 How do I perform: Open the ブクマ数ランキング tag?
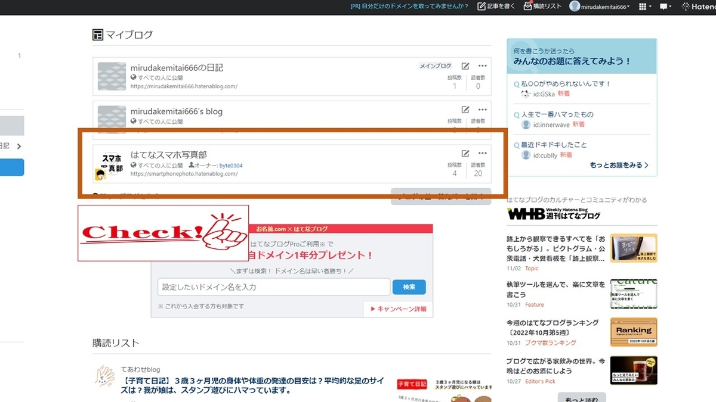click(x=551, y=343)
